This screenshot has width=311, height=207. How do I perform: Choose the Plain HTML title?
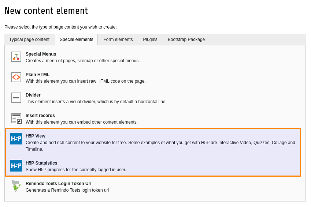pos(37,75)
